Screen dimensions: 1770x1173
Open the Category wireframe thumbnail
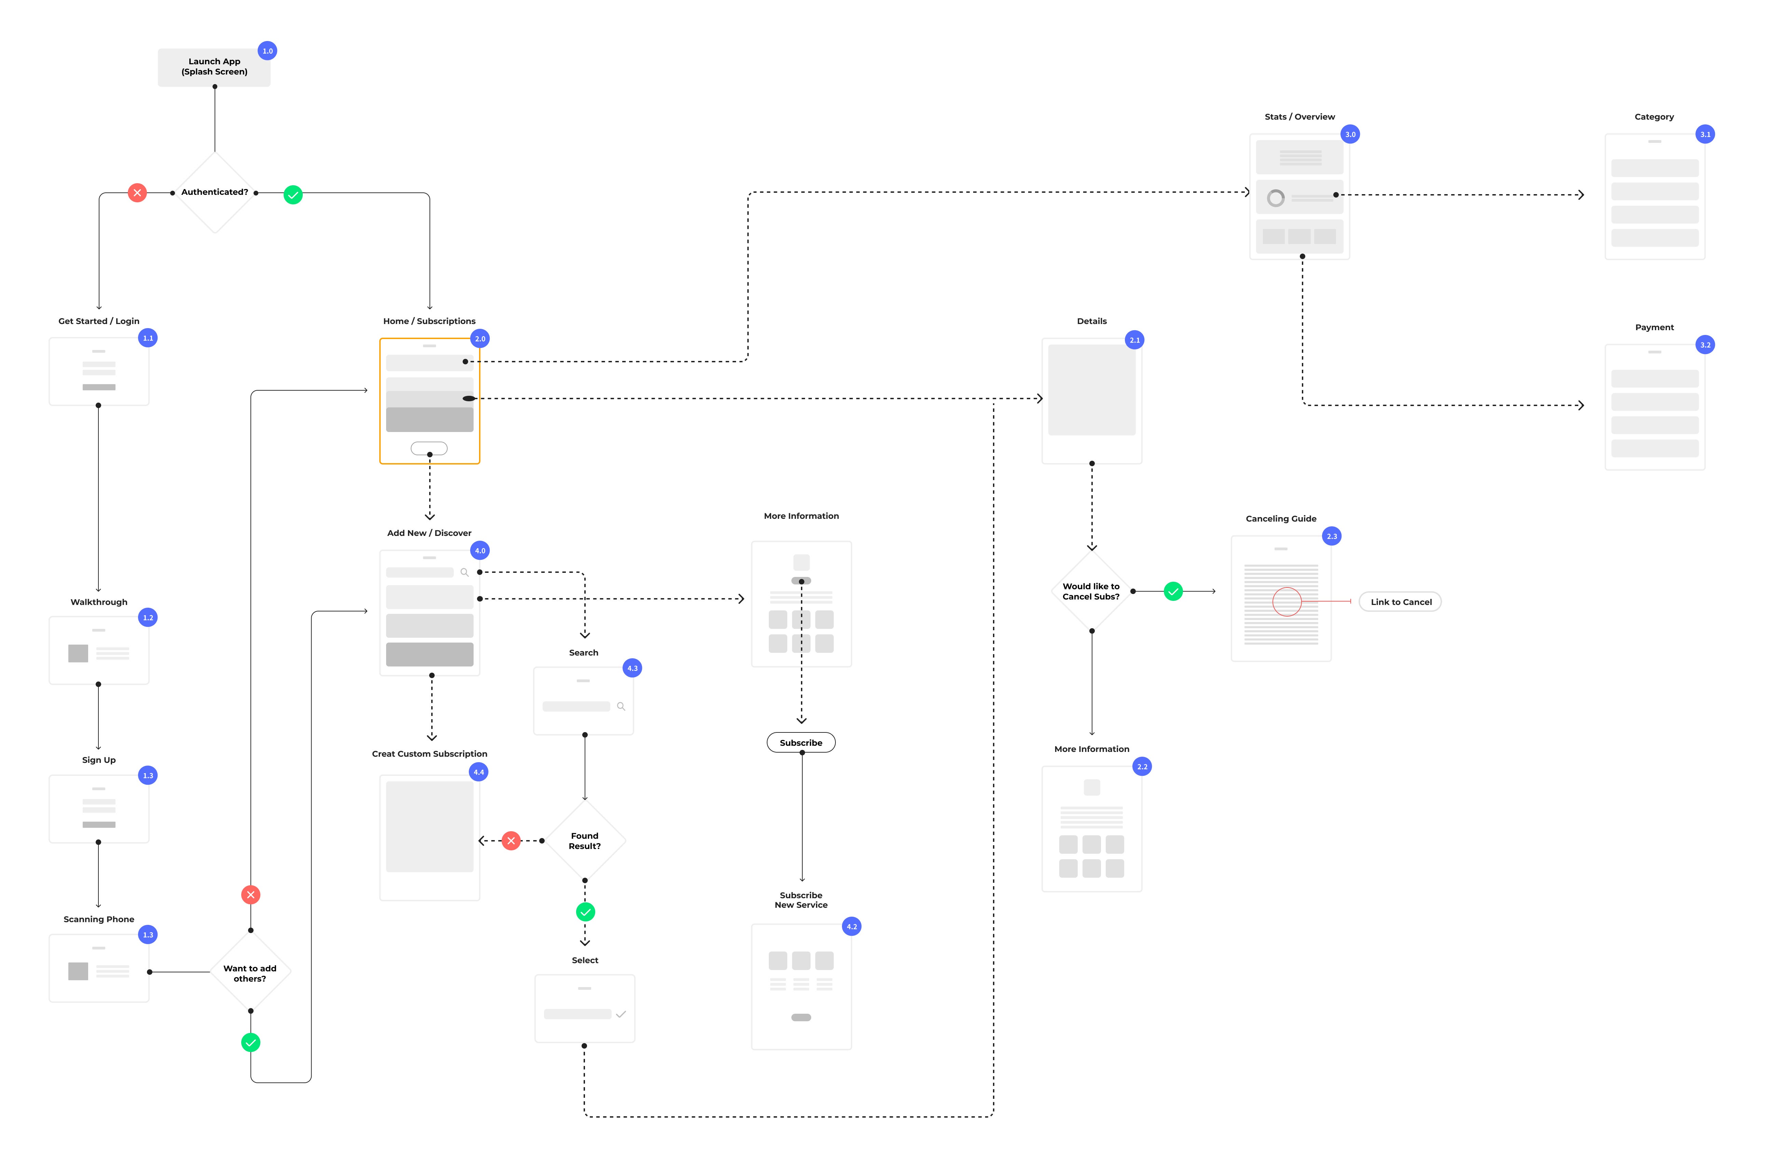coord(1655,197)
